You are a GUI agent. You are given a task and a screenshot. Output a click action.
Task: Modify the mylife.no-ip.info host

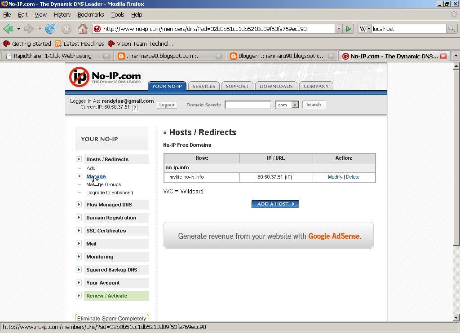[x=335, y=177]
